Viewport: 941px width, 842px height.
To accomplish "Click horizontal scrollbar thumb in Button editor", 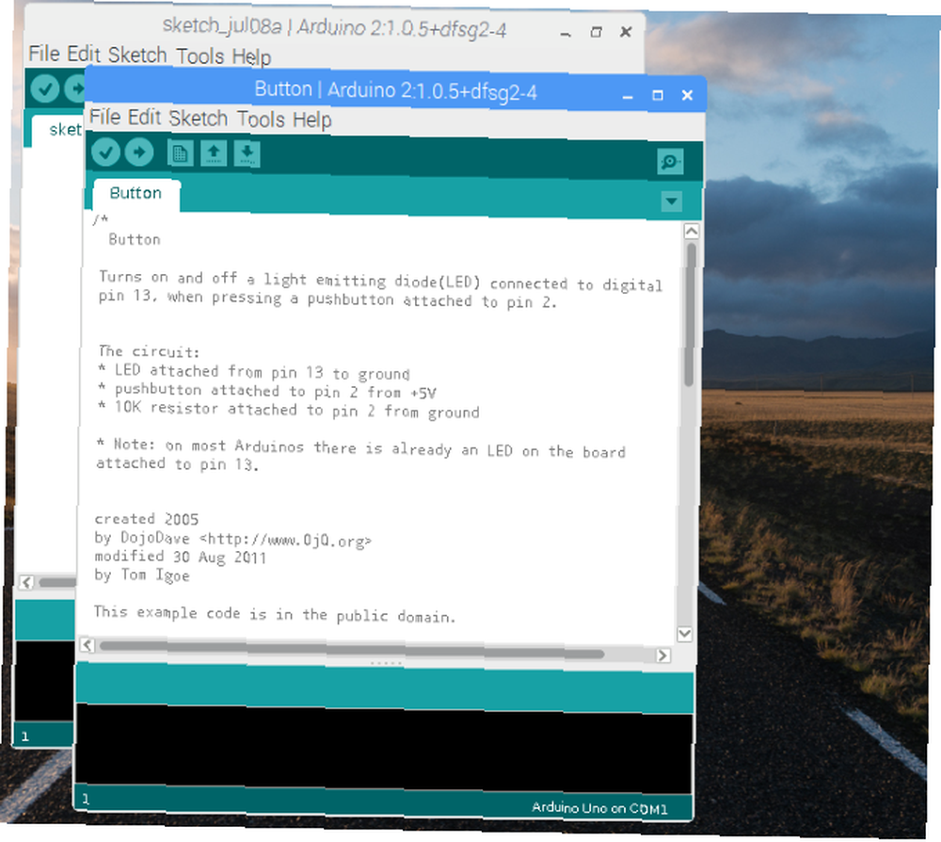I will coord(352,650).
